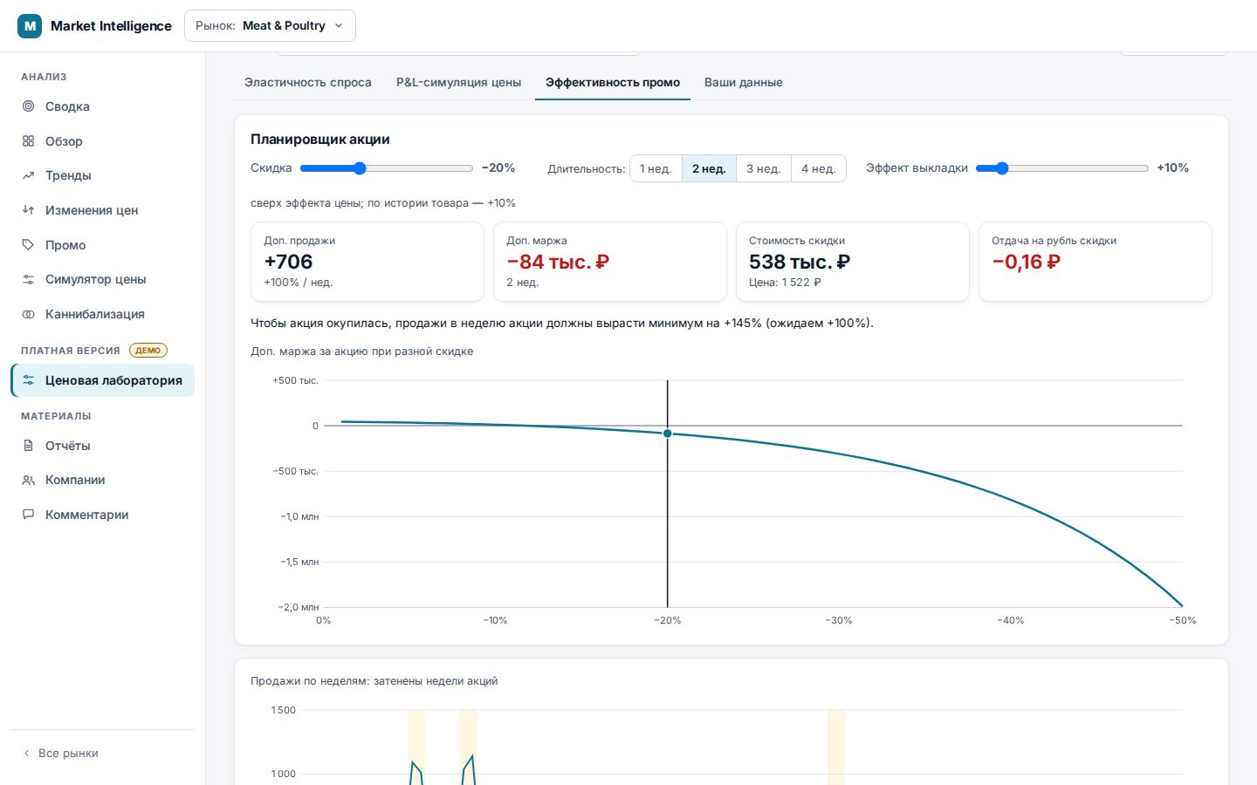Select the Комментарии speech bubble icon
The height and width of the screenshot is (785, 1257).
[x=28, y=515]
